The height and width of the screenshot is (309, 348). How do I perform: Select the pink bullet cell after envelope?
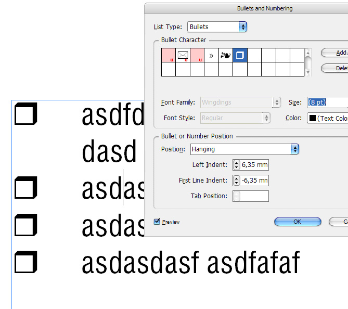[197, 55]
